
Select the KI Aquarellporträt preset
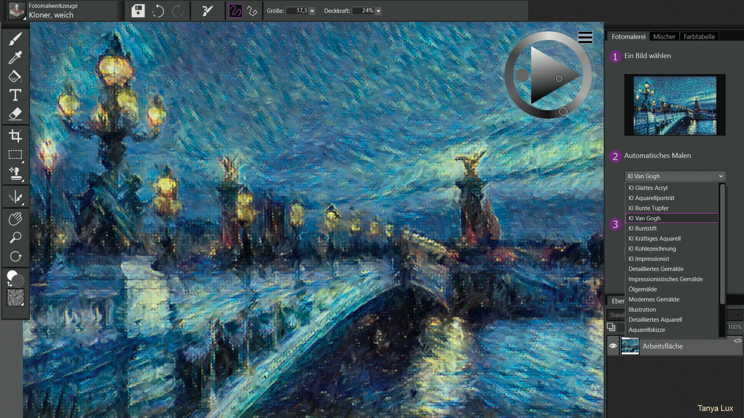672,198
